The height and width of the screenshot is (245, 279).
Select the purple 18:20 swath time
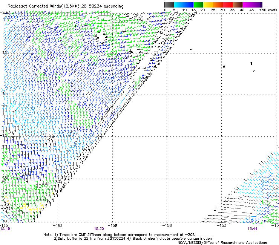click(x=99, y=229)
